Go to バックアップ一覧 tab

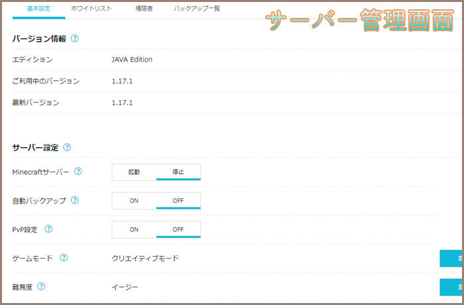197,9
